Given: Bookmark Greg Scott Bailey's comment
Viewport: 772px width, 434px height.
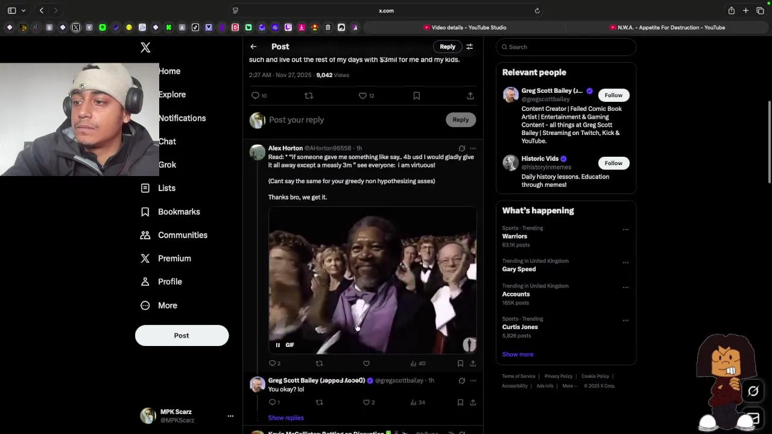Looking at the screenshot, I should (x=460, y=402).
